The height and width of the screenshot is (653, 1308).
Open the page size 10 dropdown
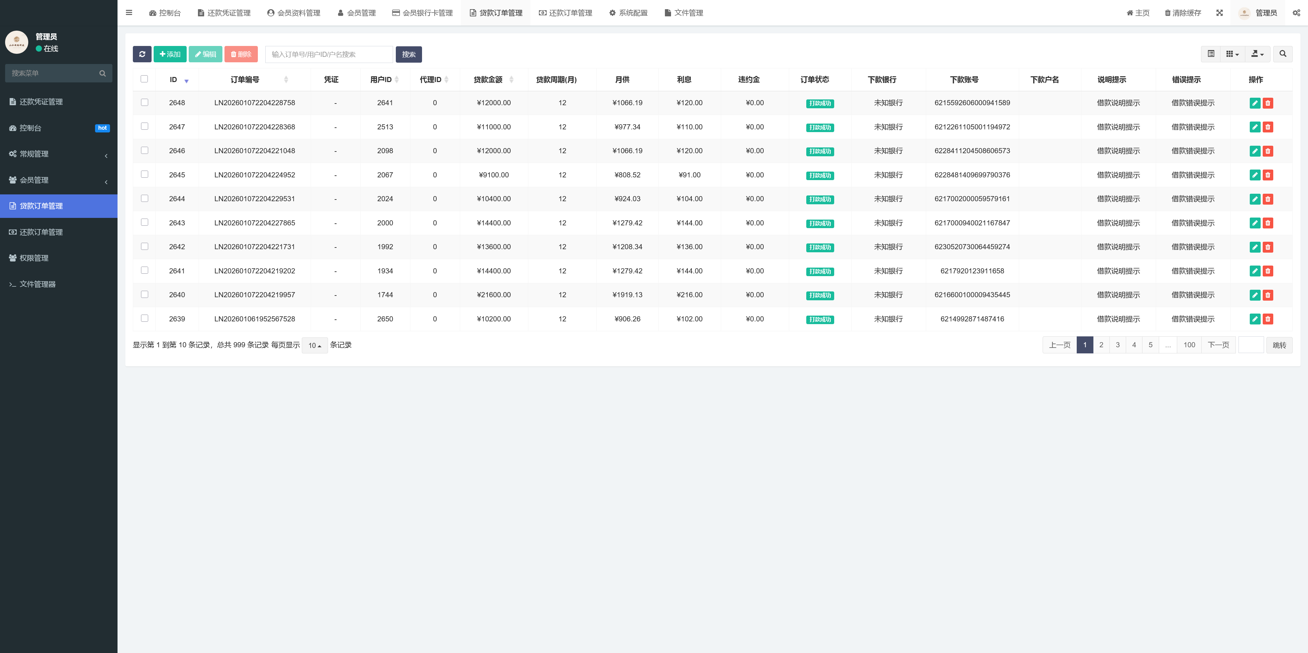(314, 345)
